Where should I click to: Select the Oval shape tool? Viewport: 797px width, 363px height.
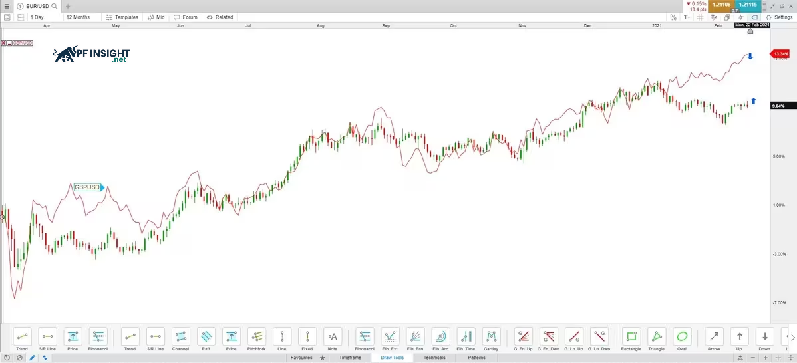[682, 338]
